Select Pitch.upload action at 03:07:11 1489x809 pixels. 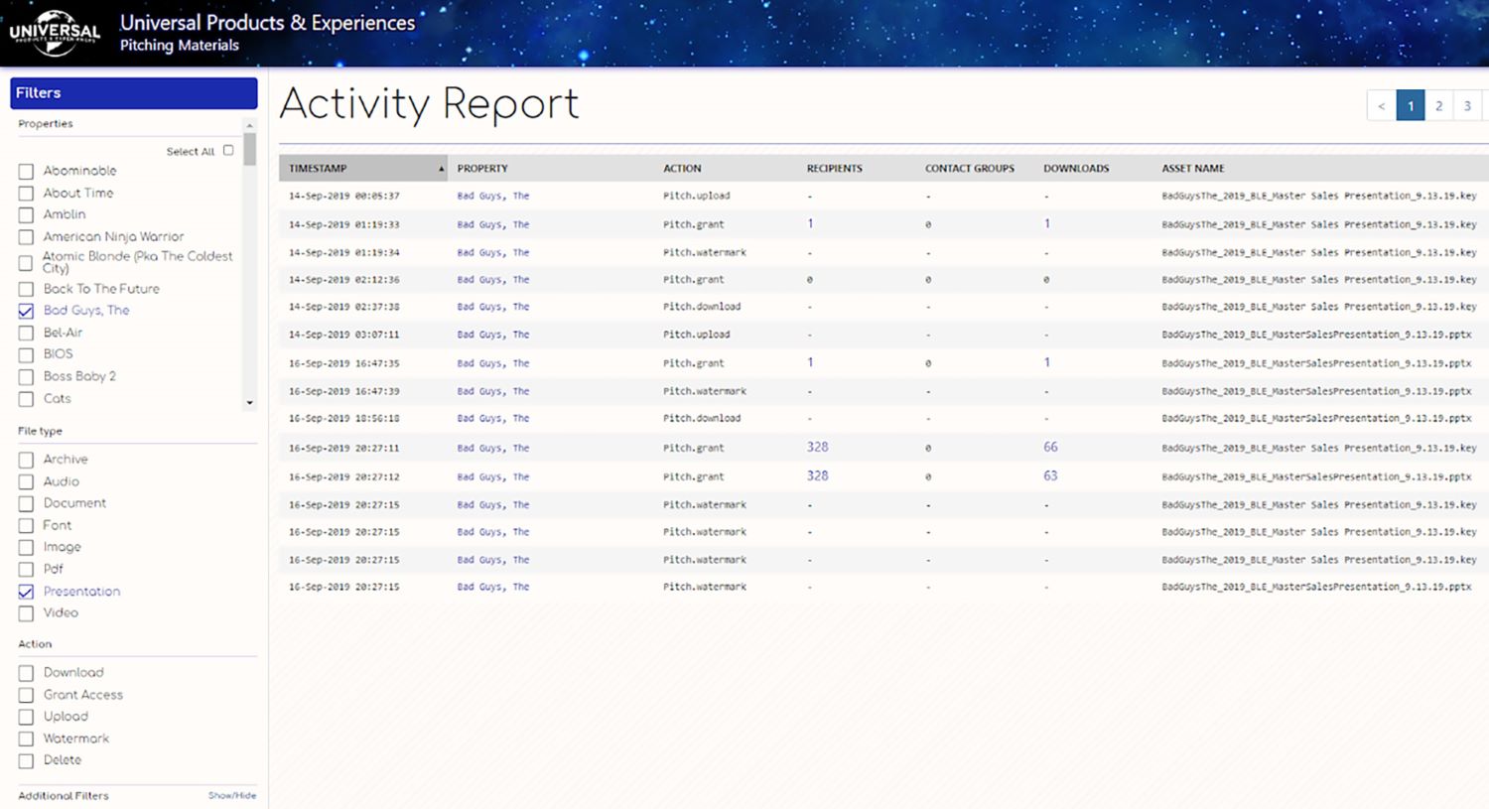(x=696, y=335)
